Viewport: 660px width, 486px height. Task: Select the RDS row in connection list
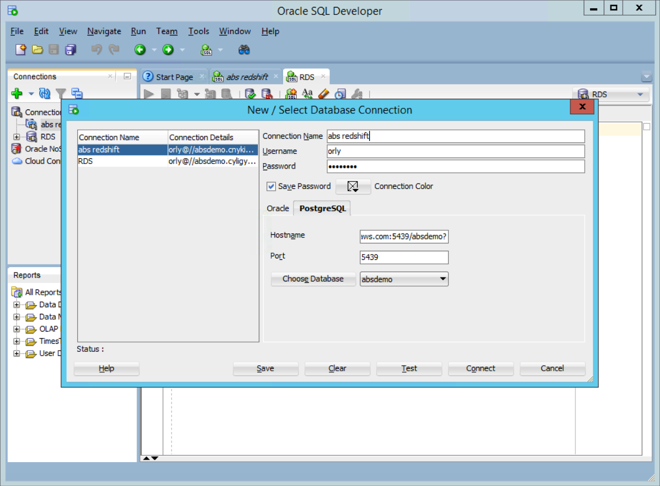click(168, 161)
